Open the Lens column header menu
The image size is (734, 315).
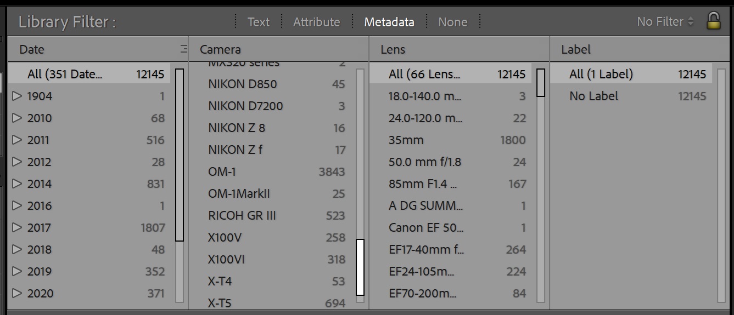pyautogui.click(x=393, y=49)
